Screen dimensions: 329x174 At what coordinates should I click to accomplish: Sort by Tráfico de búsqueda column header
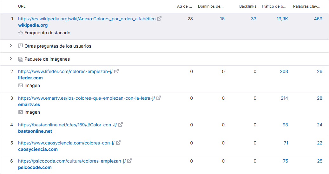click(x=274, y=6)
